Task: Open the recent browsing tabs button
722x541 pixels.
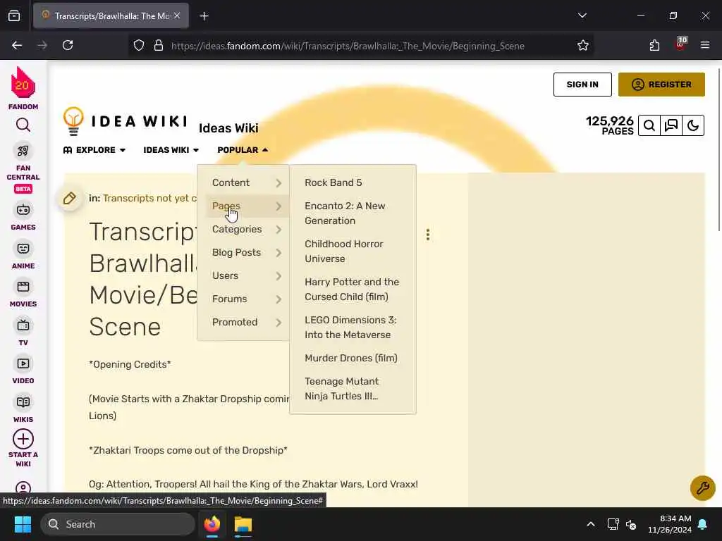Action: tap(14, 16)
